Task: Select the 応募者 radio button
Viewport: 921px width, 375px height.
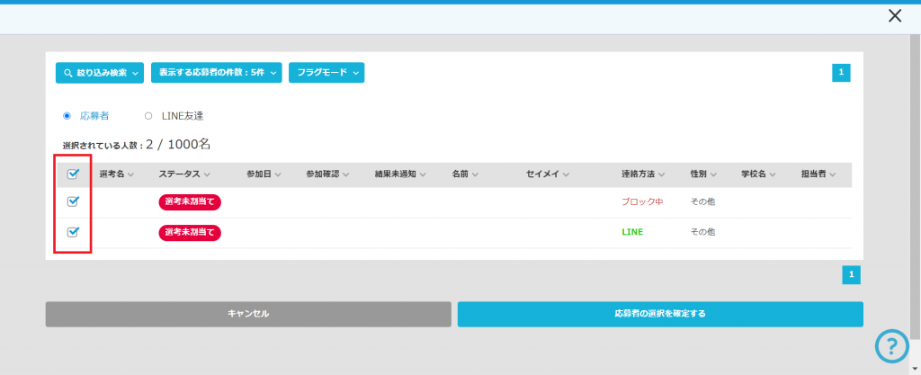Action: click(67, 116)
